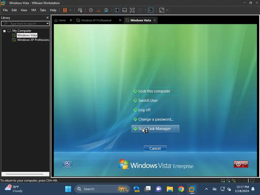Click the muted volume tray icon
This screenshot has width=260, height=195.
coord(229,189)
